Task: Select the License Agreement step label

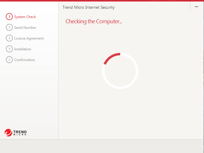Action: 29,38
